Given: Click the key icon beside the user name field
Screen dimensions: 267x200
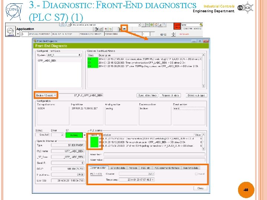Looking at the screenshot, I should 201,25.
